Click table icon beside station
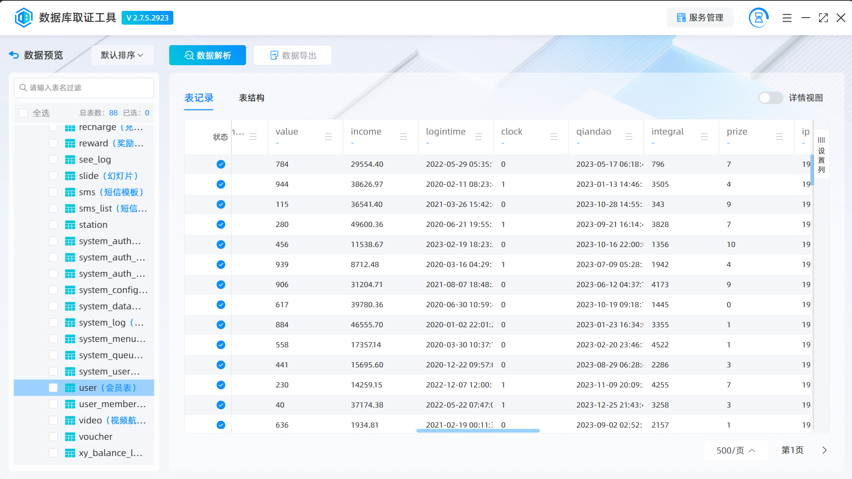852x479 pixels. [x=70, y=225]
